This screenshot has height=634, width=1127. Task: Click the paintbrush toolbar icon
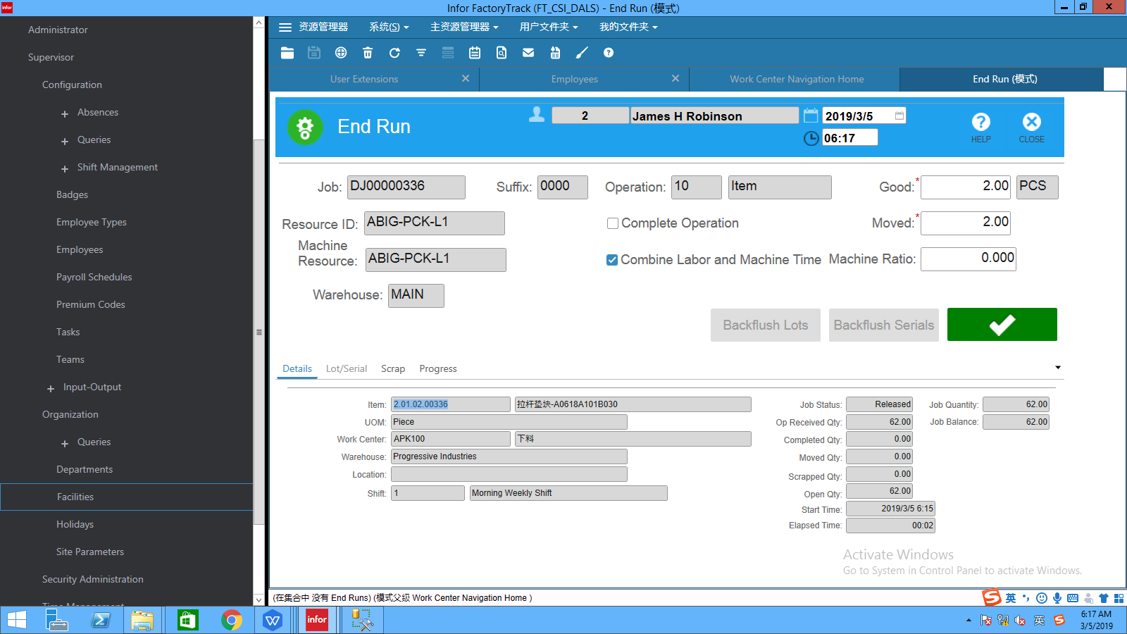pyautogui.click(x=582, y=53)
